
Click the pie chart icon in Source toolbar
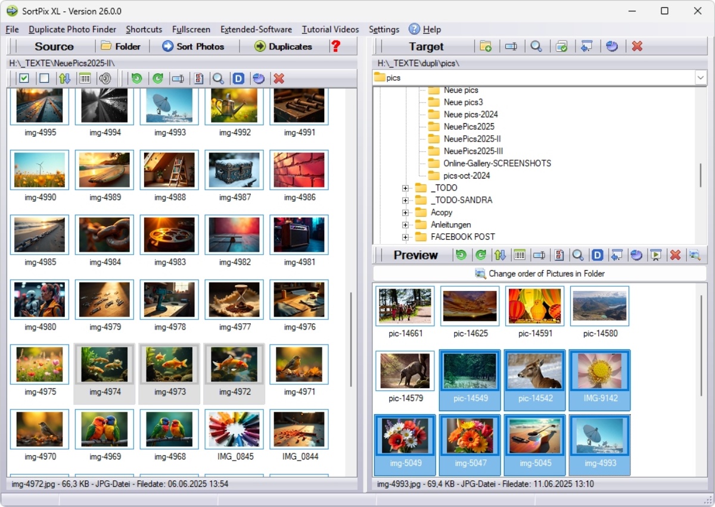tap(259, 78)
